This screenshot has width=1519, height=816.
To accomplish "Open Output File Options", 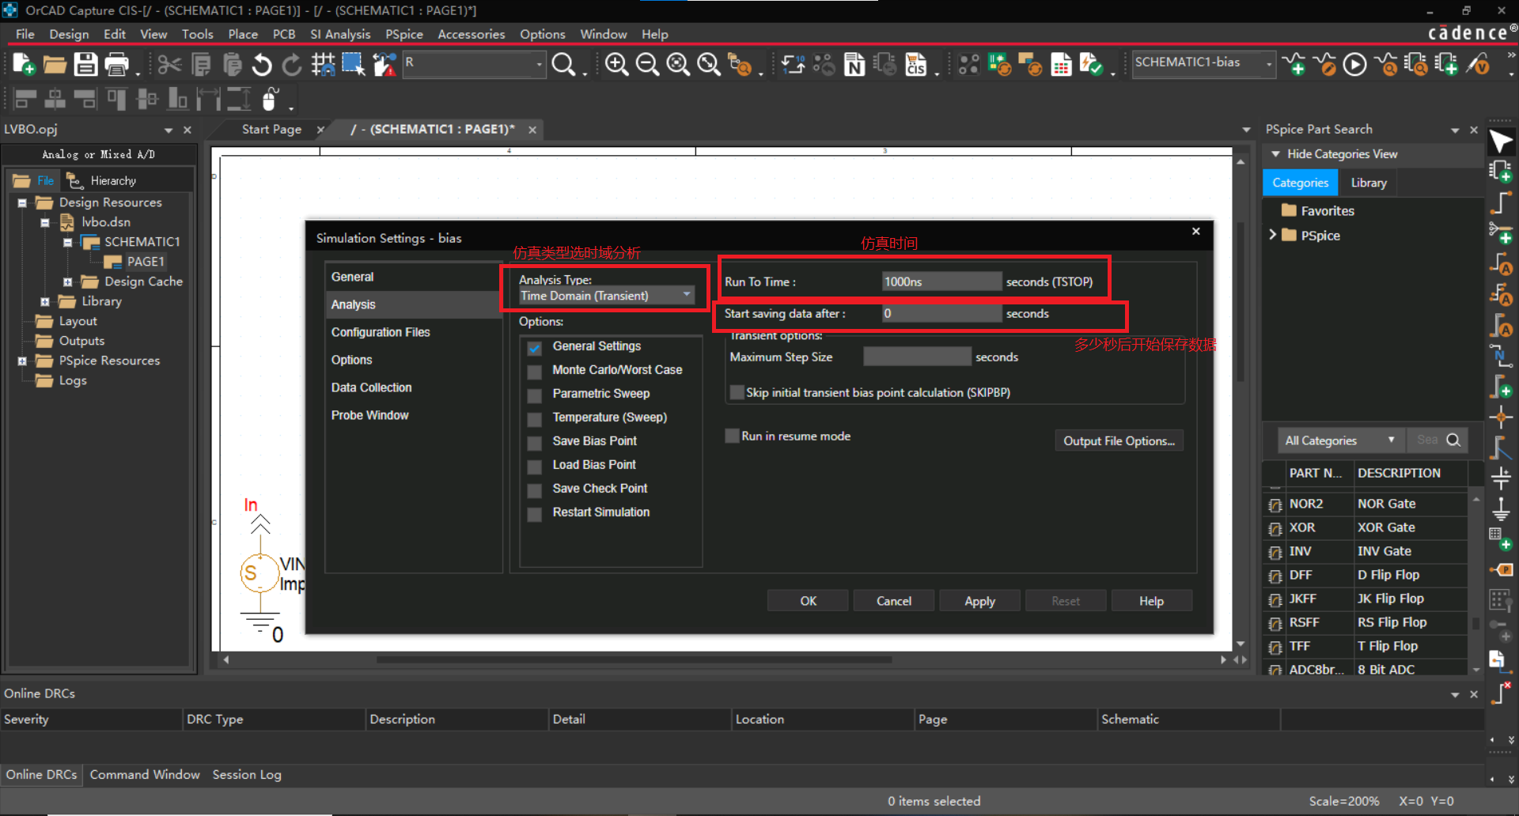I will [x=1119, y=440].
